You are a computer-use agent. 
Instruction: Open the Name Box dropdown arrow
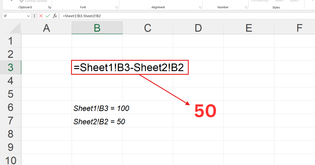point(29,16)
